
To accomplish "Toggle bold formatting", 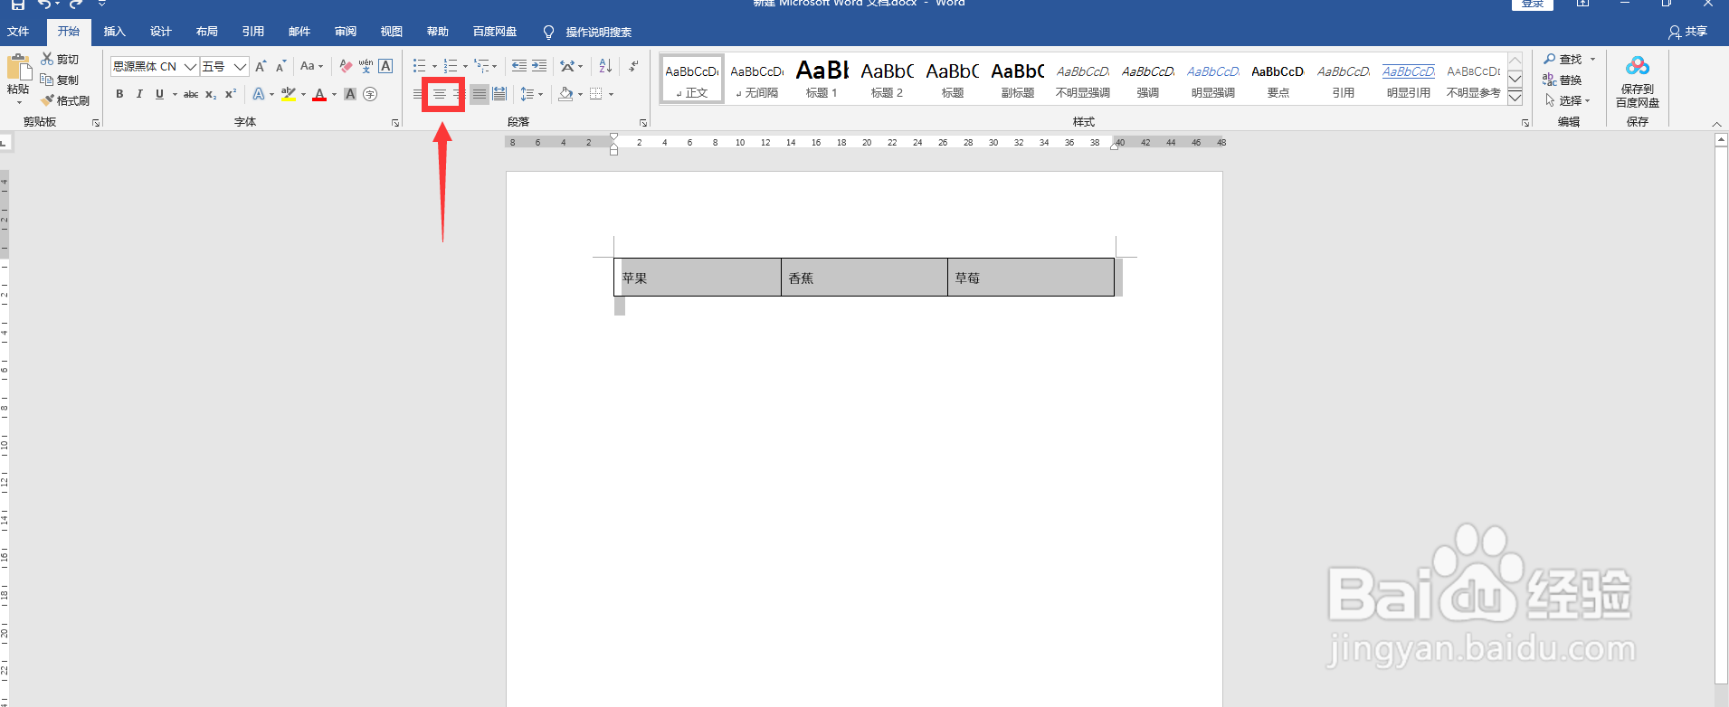I will 119,94.
